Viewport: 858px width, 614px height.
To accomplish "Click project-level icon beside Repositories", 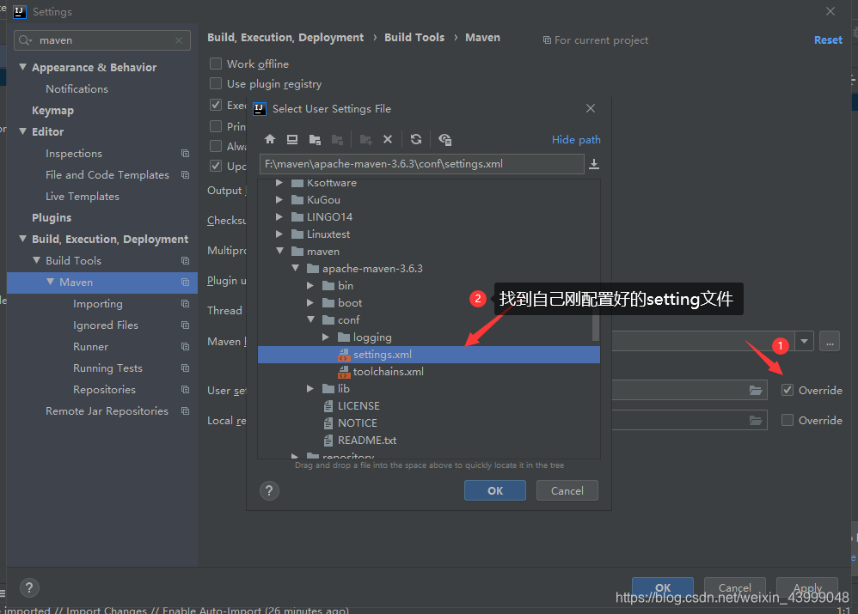I will 185,390.
